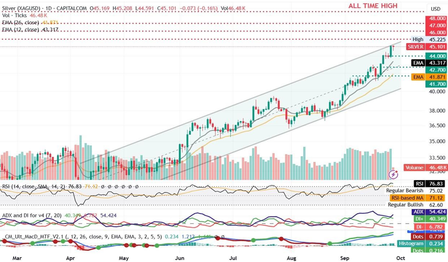The image size is (448, 262).
Task: Open the USD currency selector
Action: point(435,9)
